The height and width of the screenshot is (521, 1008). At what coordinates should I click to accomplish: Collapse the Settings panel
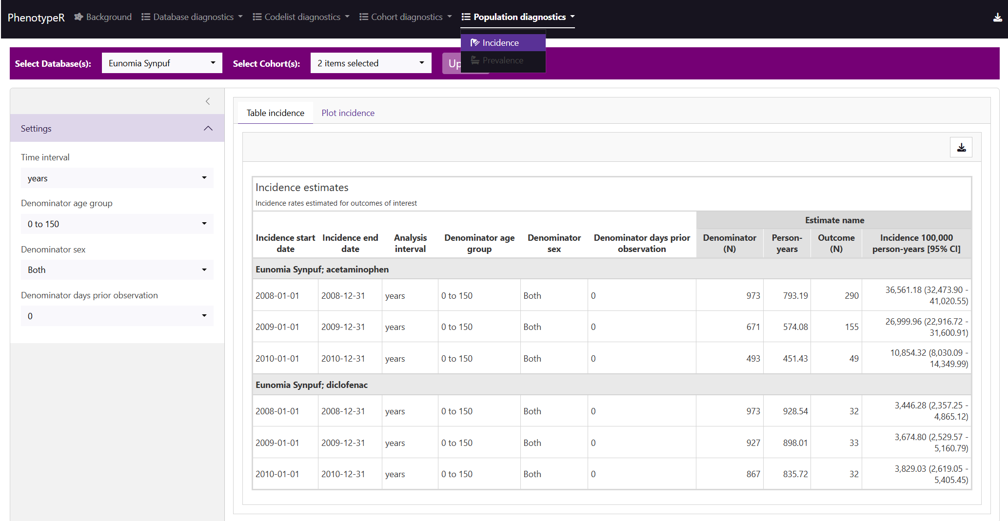click(x=208, y=129)
